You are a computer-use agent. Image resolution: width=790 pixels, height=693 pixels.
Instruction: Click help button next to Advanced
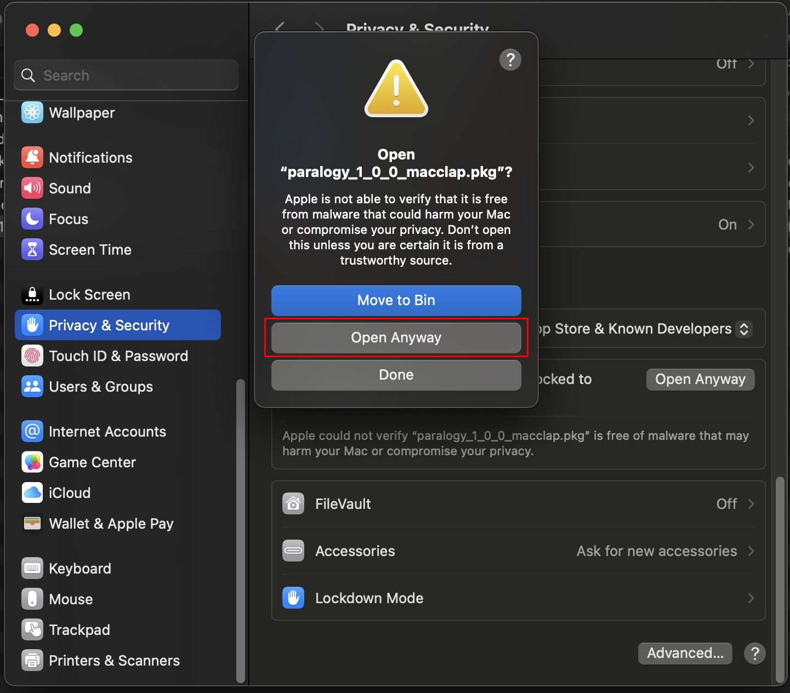click(x=755, y=654)
